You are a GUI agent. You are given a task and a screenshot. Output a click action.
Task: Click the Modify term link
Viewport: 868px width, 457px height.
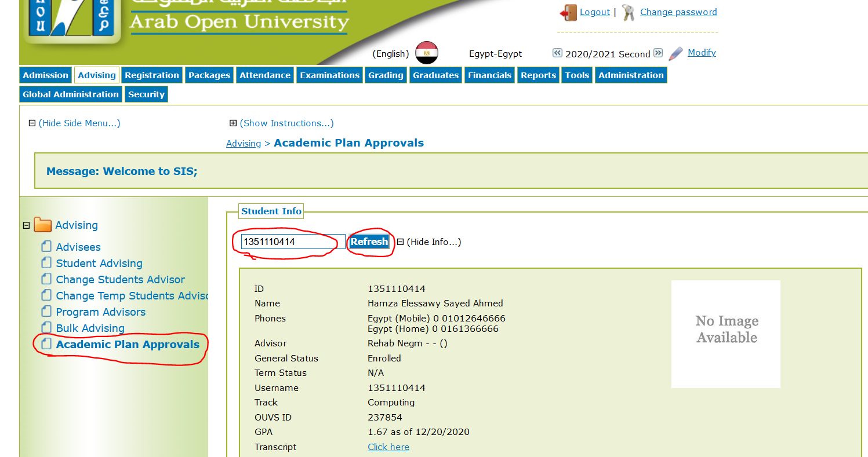click(702, 53)
